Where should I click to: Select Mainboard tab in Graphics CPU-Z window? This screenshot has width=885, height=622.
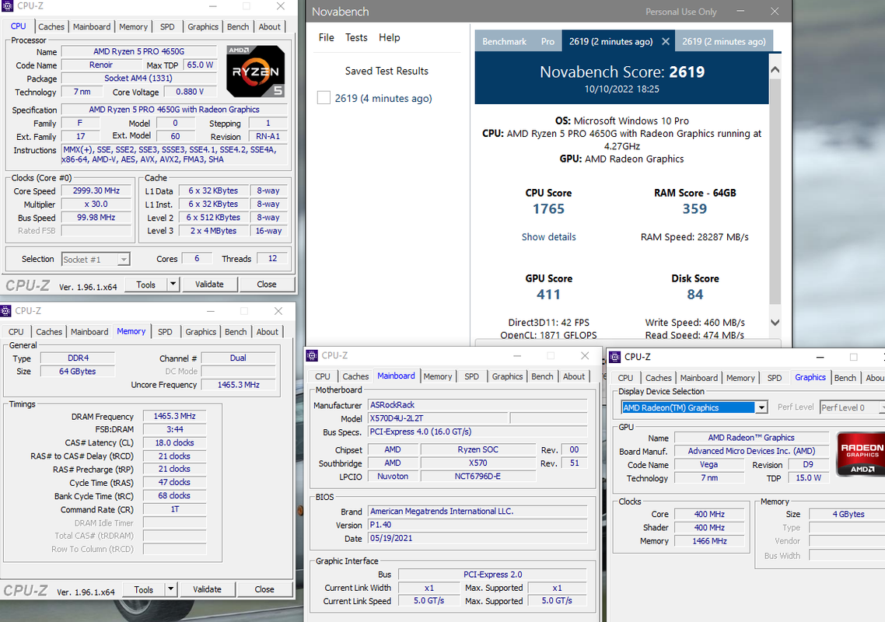click(698, 378)
